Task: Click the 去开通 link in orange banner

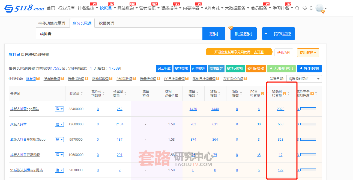Action: pos(259,52)
